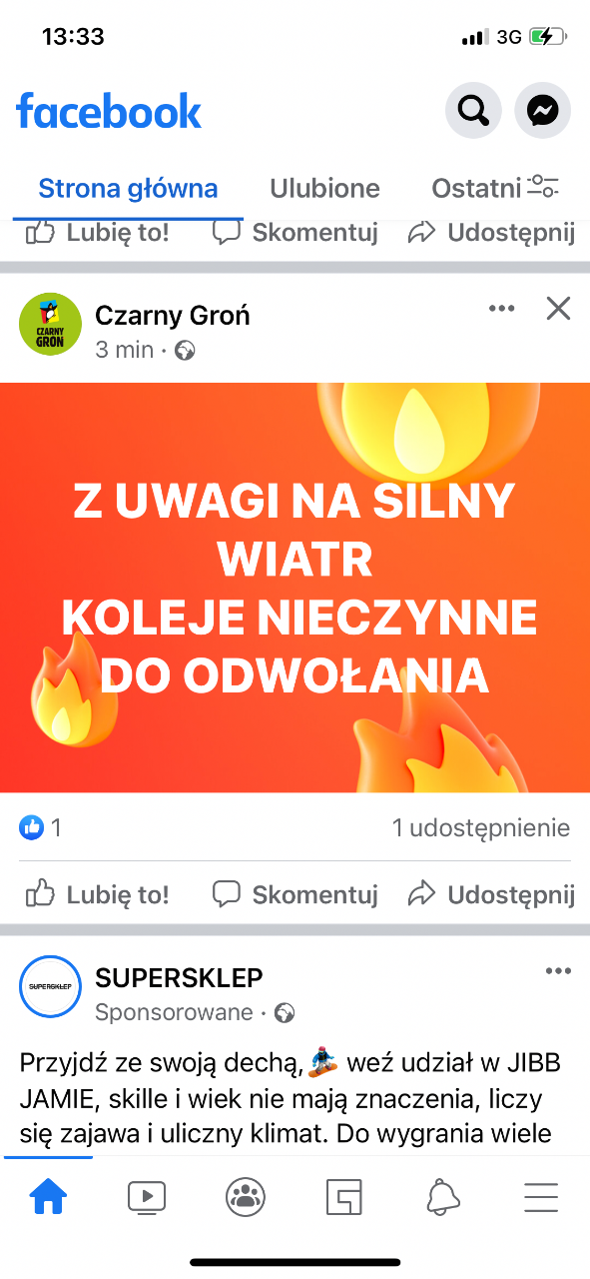Open Facebook search with magnifier icon
The image size is (590, 1279).
pos(472,110)
